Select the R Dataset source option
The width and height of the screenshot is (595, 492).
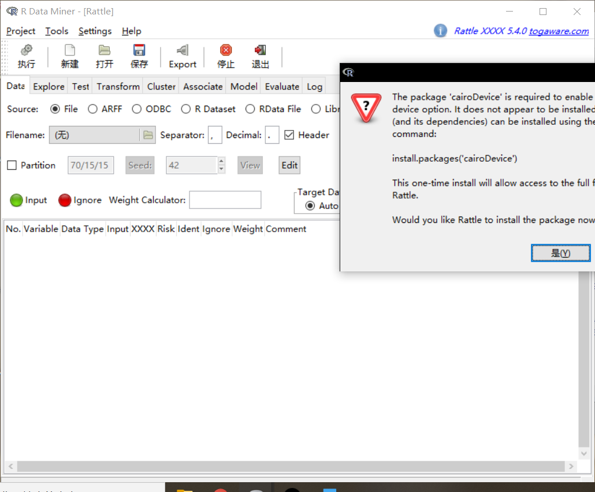pos(185,109)
